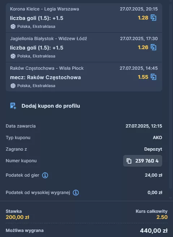
Task: Open Podatek od wysokiej wygranej info icon
Action: point(76,193)
